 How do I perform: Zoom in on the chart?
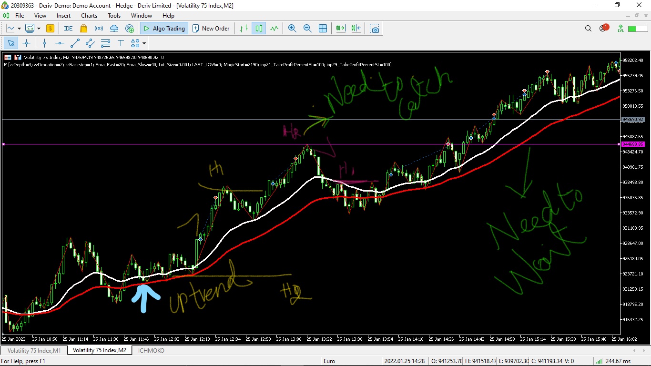[292, 29]
